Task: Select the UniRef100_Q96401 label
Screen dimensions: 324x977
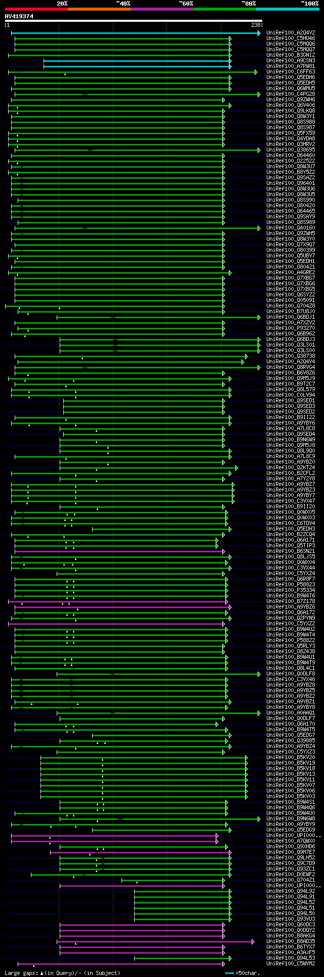Action: (291, 183)
